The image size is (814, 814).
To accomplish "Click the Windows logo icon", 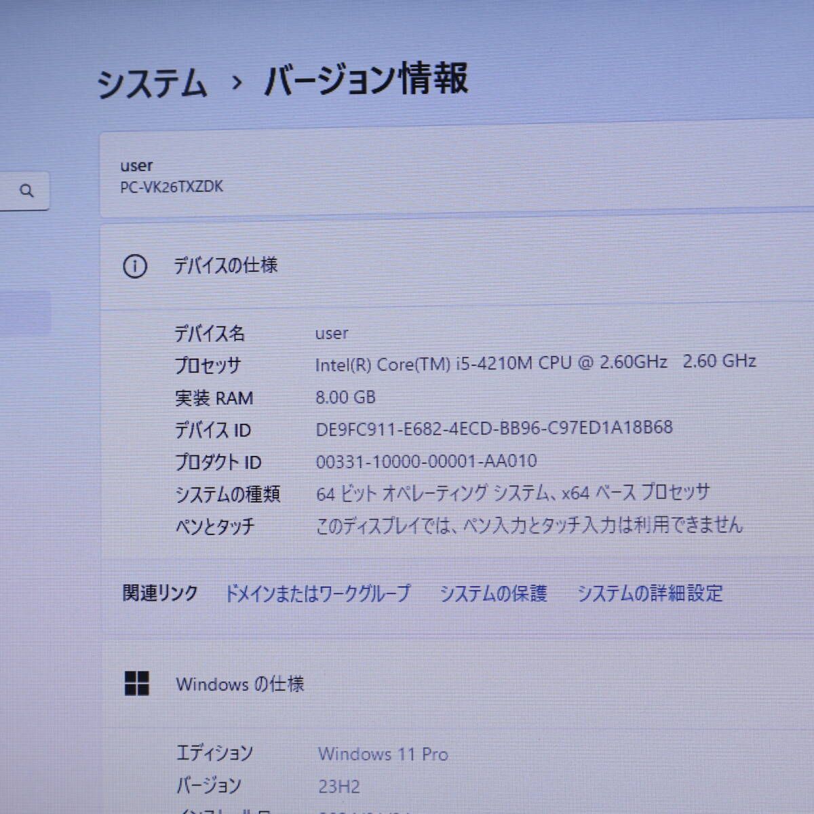I will pyautogui.click(x=137, y=683).
